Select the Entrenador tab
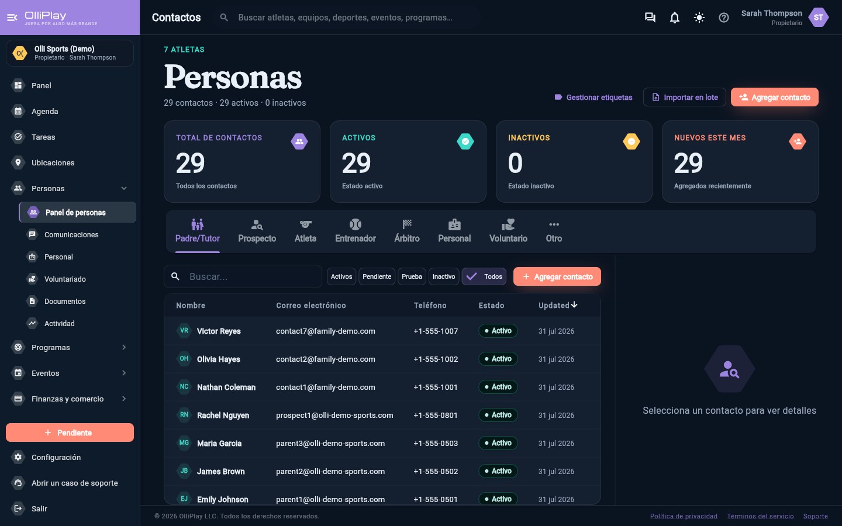 pos(356,231)
